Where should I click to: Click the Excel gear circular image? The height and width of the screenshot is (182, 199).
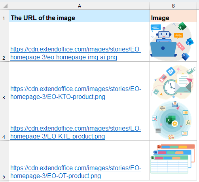click(172, 121)
